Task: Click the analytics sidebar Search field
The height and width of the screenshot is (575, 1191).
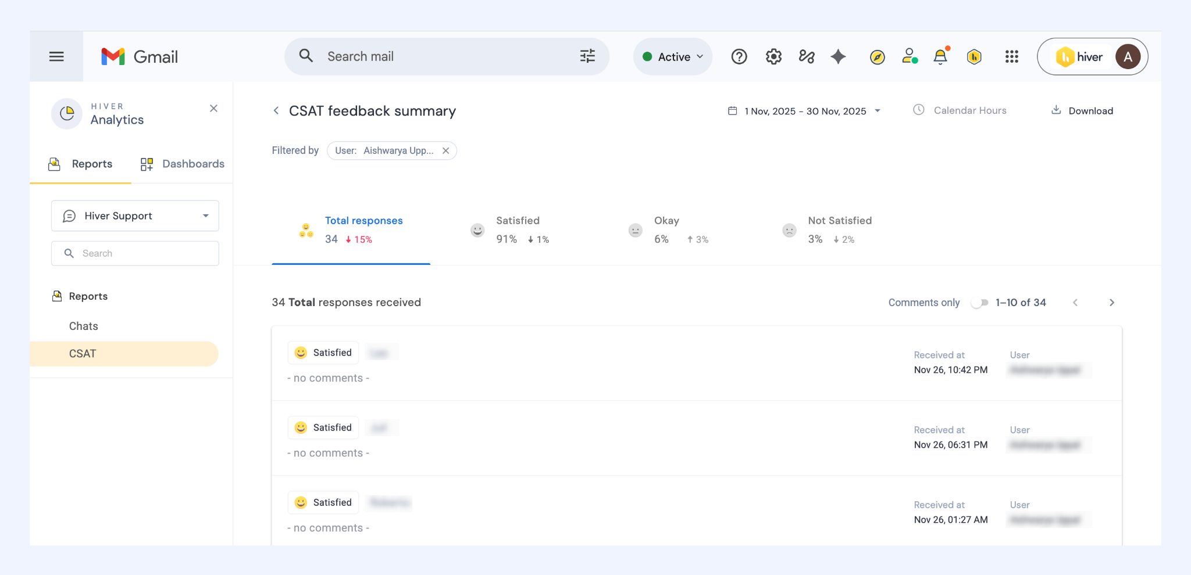Action: coord(135,253)
